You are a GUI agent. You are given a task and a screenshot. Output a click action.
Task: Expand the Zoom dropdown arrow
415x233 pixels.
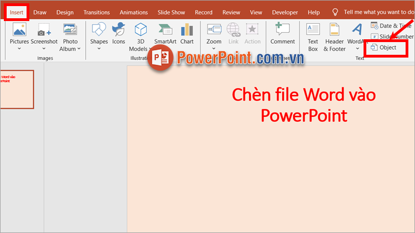point(214,49)
